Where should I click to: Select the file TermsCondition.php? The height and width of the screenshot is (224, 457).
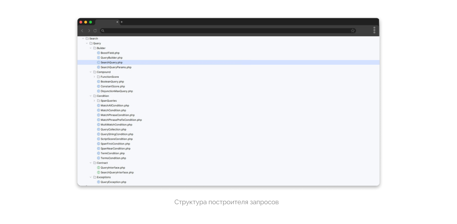113,158
